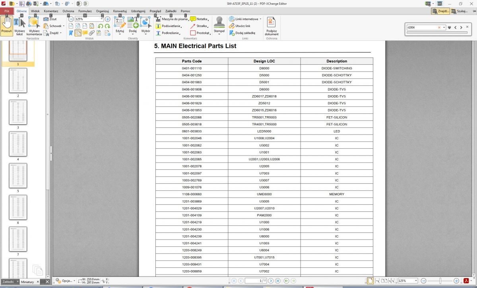
Task: Select the Przesuń hand tool
Action: [x=6, y=26]
